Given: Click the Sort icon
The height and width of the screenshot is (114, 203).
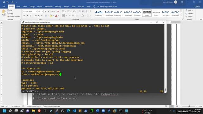Looking at the screenshot, I should (87, 11).
